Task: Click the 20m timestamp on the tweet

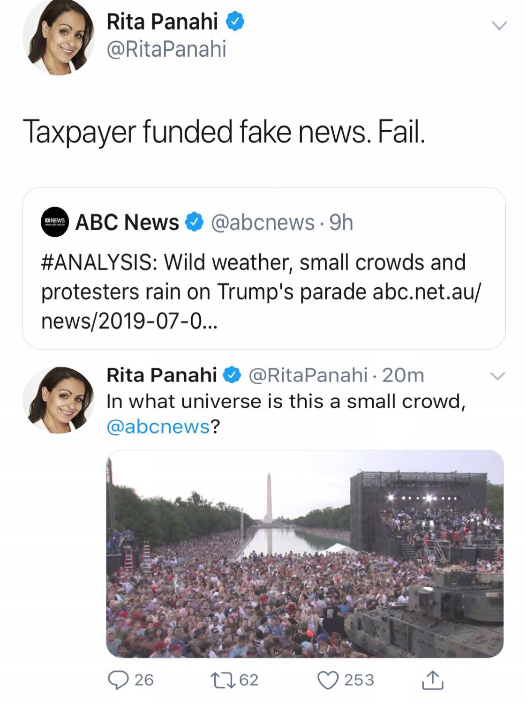Action: click(403, 375)
